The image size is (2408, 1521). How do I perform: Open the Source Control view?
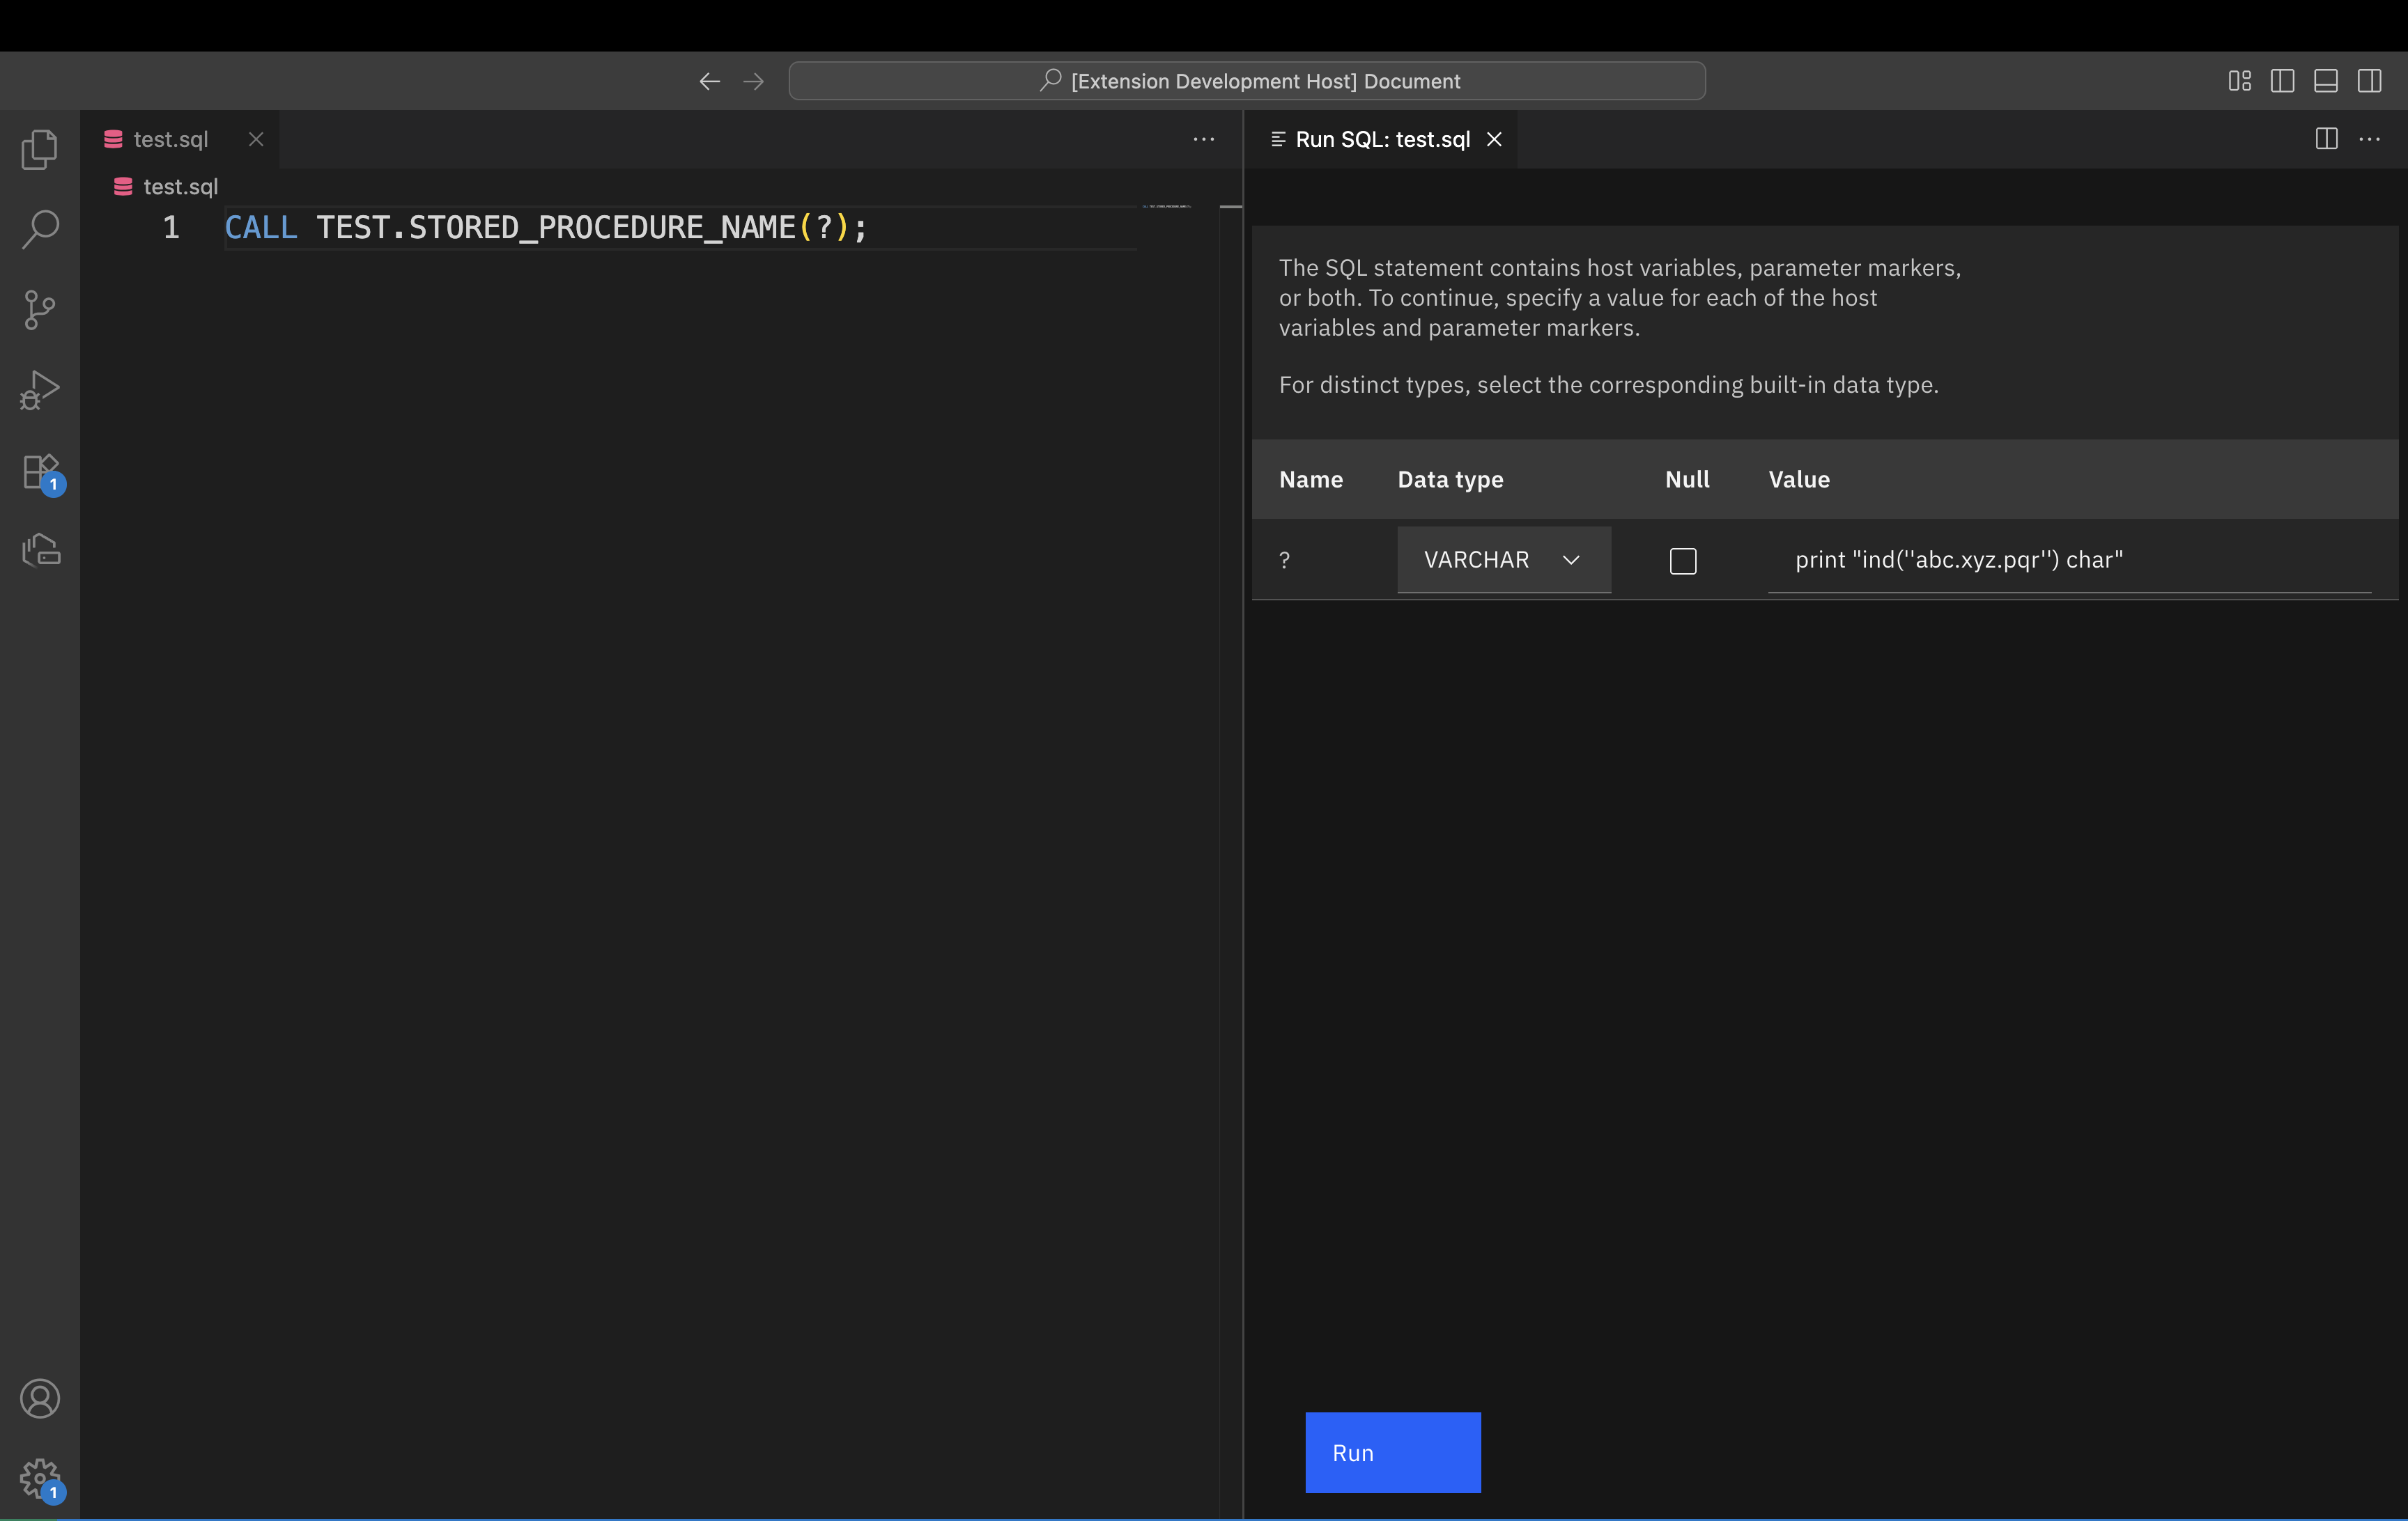click(40, 310)
